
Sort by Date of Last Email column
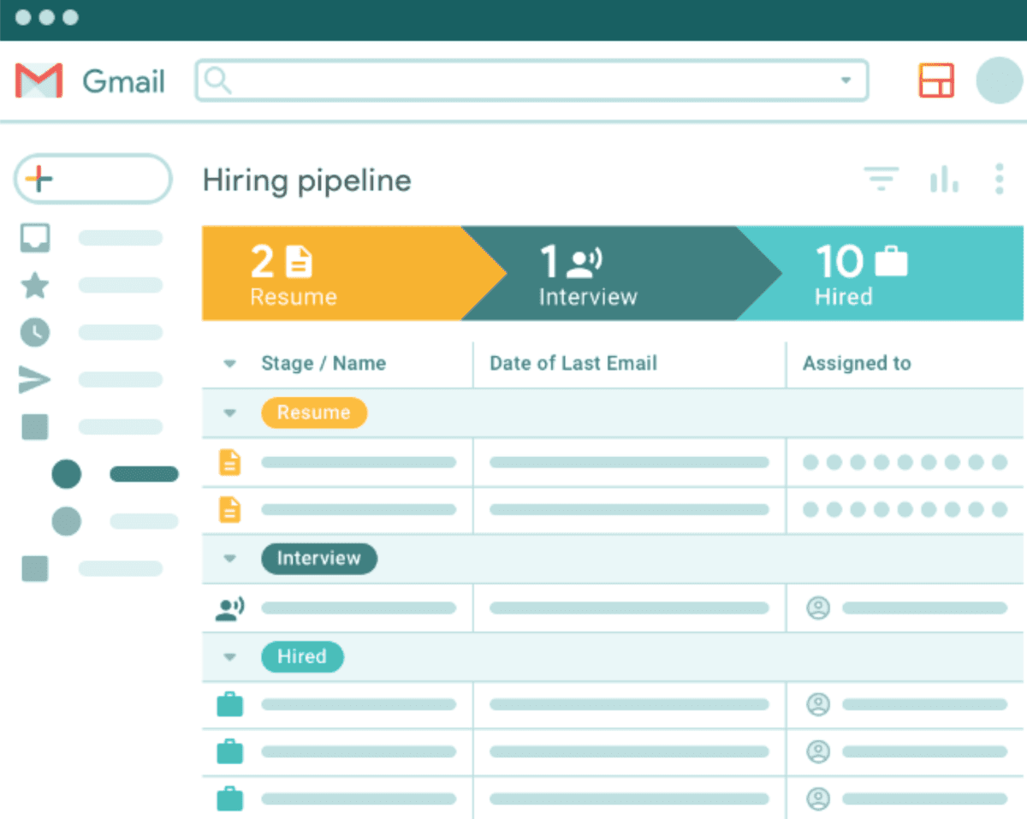(x=573, y=363)
